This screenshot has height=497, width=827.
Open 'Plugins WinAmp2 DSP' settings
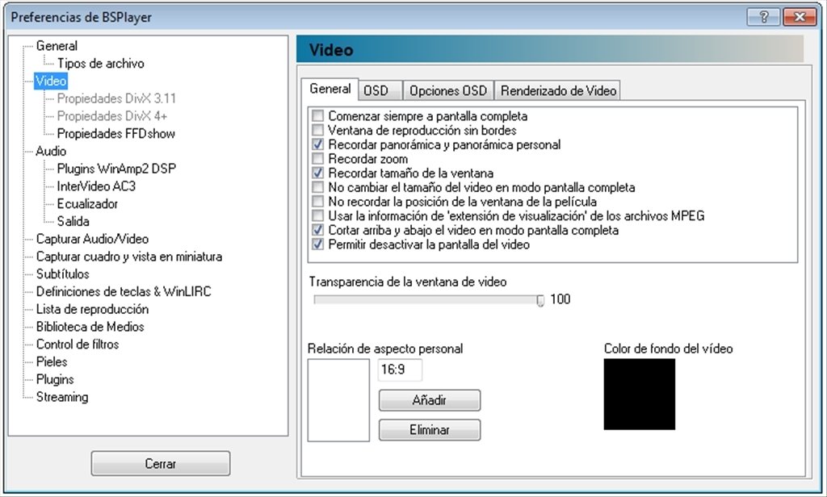point(116,169)
